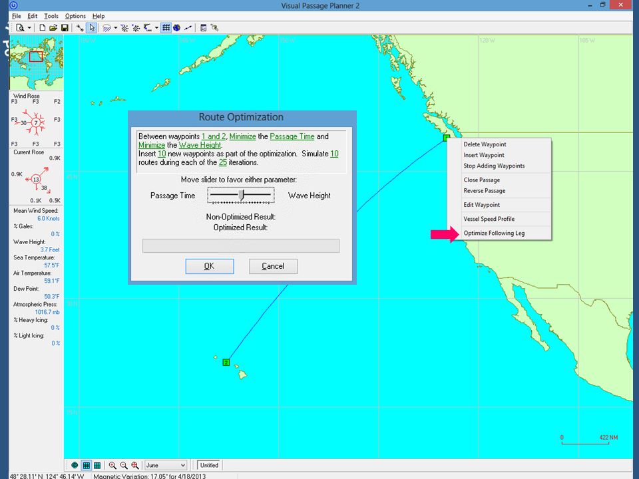Click the '6.0 Knots' wind speed value
This screenshot has width=639, height=479.
click(49, 218)
